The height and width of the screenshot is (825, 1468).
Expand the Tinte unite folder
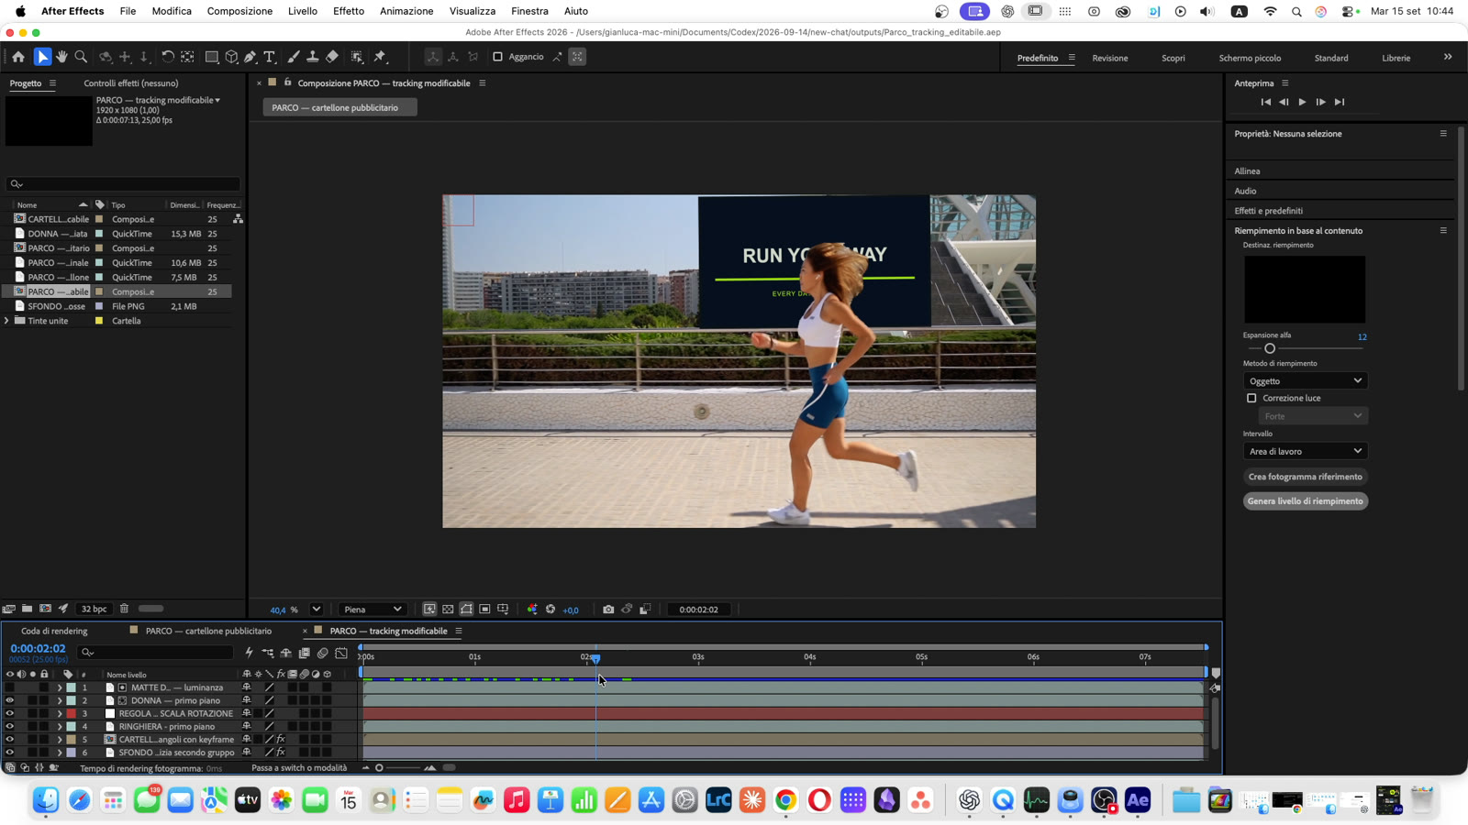(x=7, y=321)
